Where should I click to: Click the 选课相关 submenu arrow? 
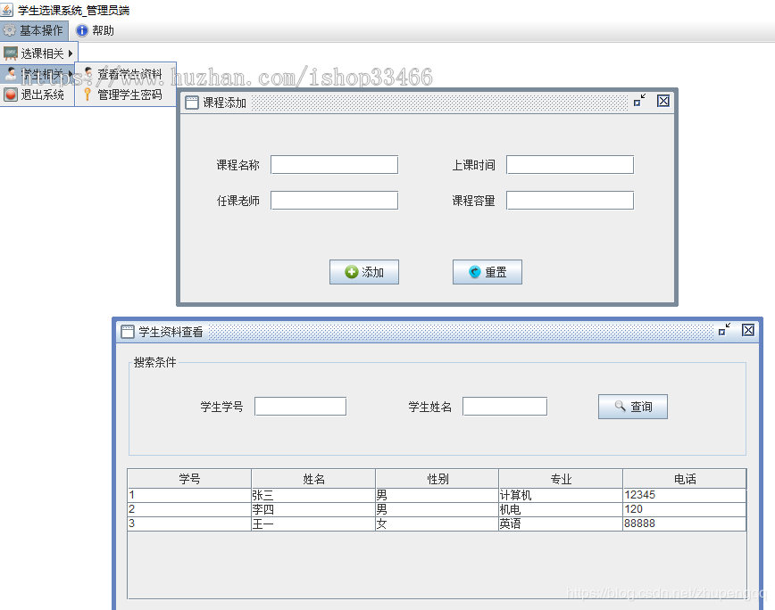point(71,54)
